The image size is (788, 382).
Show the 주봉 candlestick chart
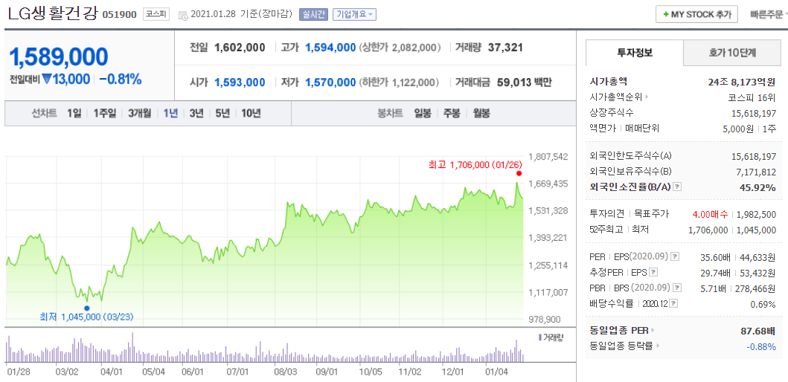pos(451,114)
